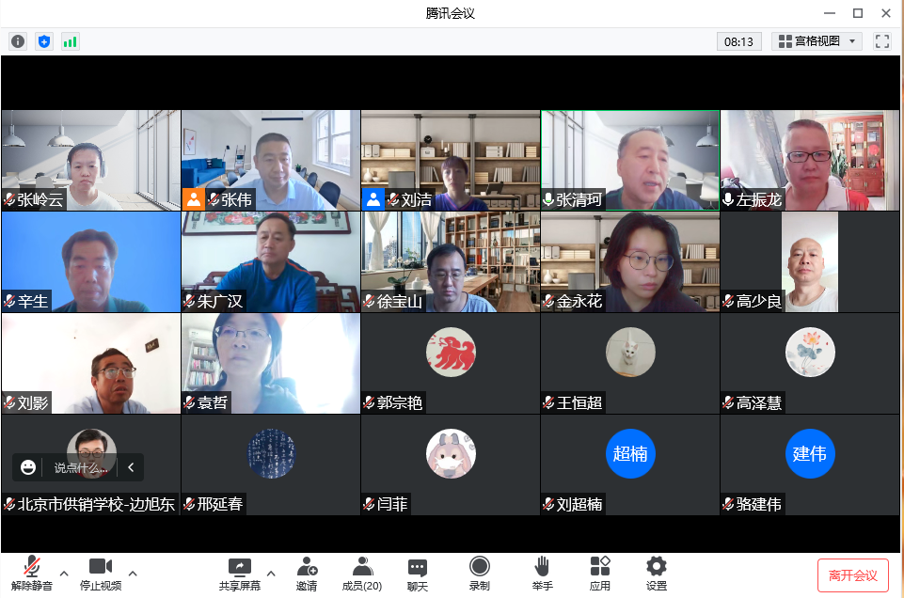This screenshot has height=598, width=904.
Task: Expand the microphone options chevron
Action: [63, 572]
